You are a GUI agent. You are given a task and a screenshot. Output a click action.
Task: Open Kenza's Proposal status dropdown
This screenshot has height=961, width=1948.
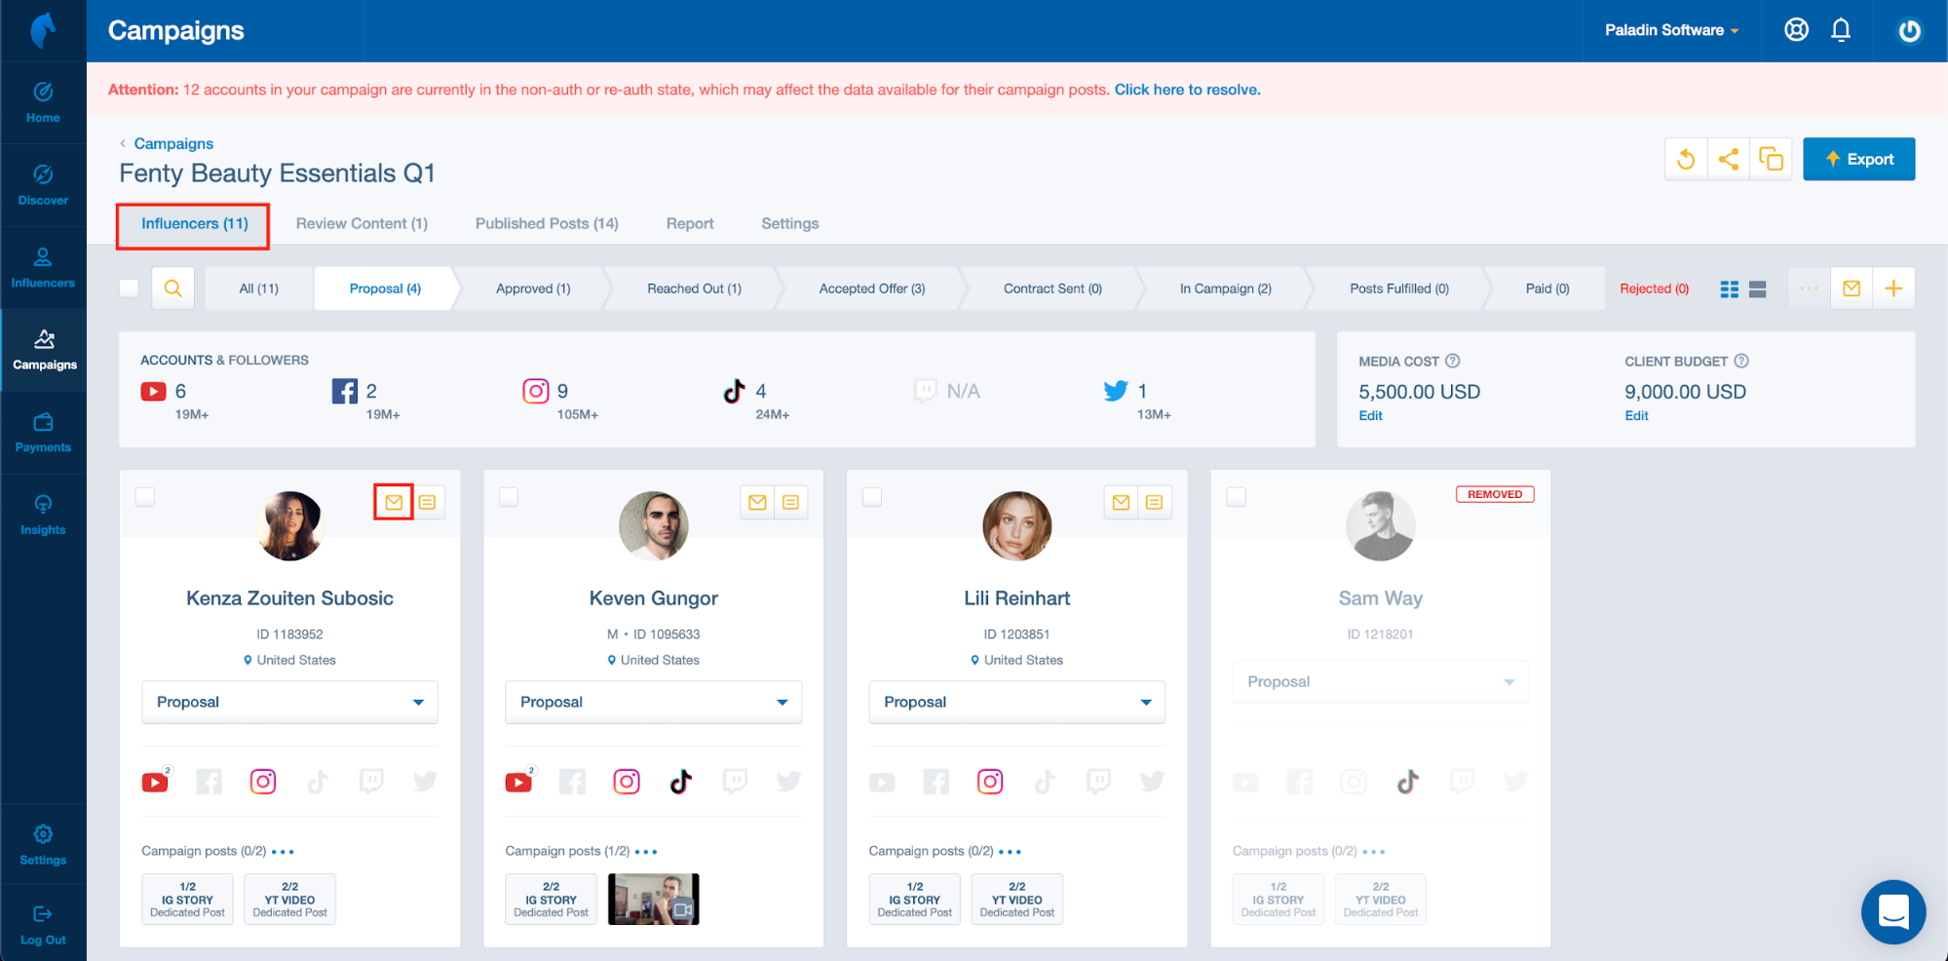tap(289, 702)
